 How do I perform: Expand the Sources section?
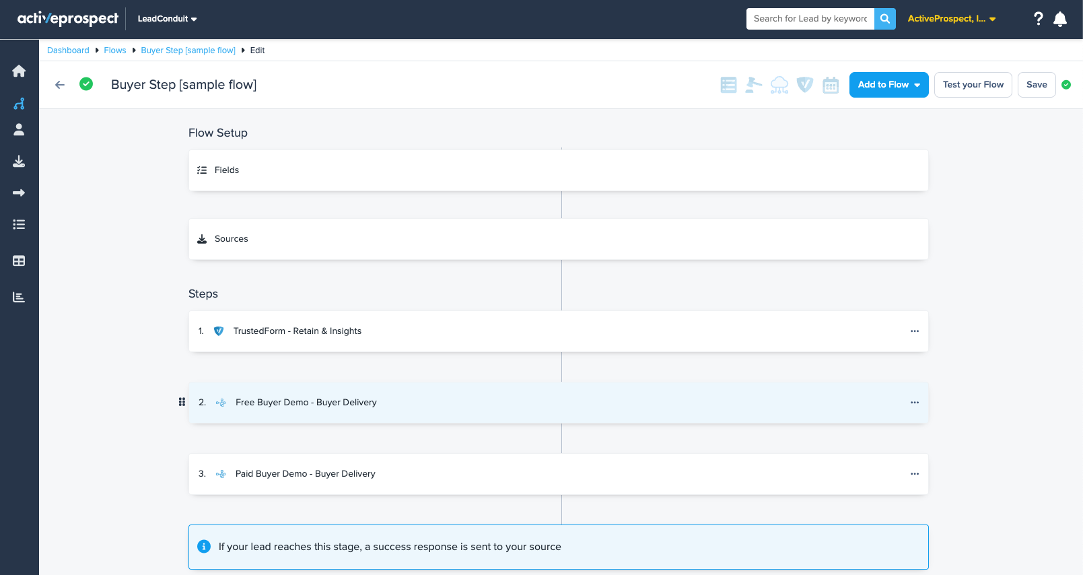coord(559,239)
